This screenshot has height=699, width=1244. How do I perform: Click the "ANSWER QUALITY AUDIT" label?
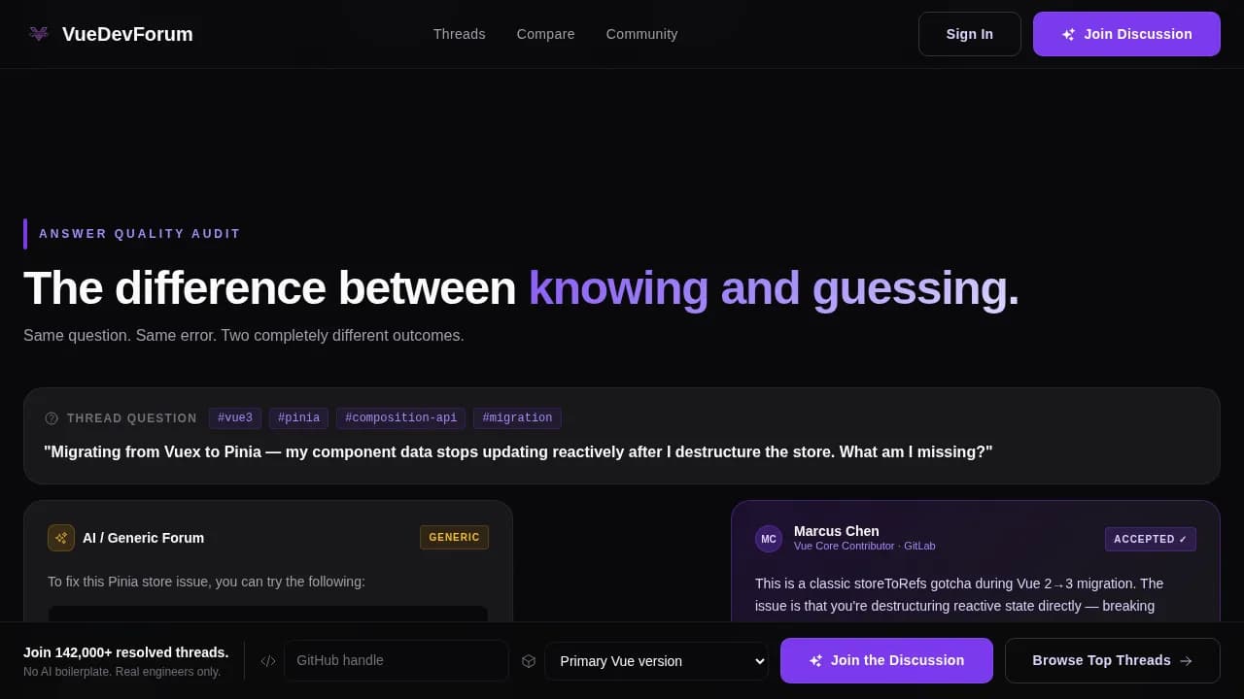tap(140, 234)
